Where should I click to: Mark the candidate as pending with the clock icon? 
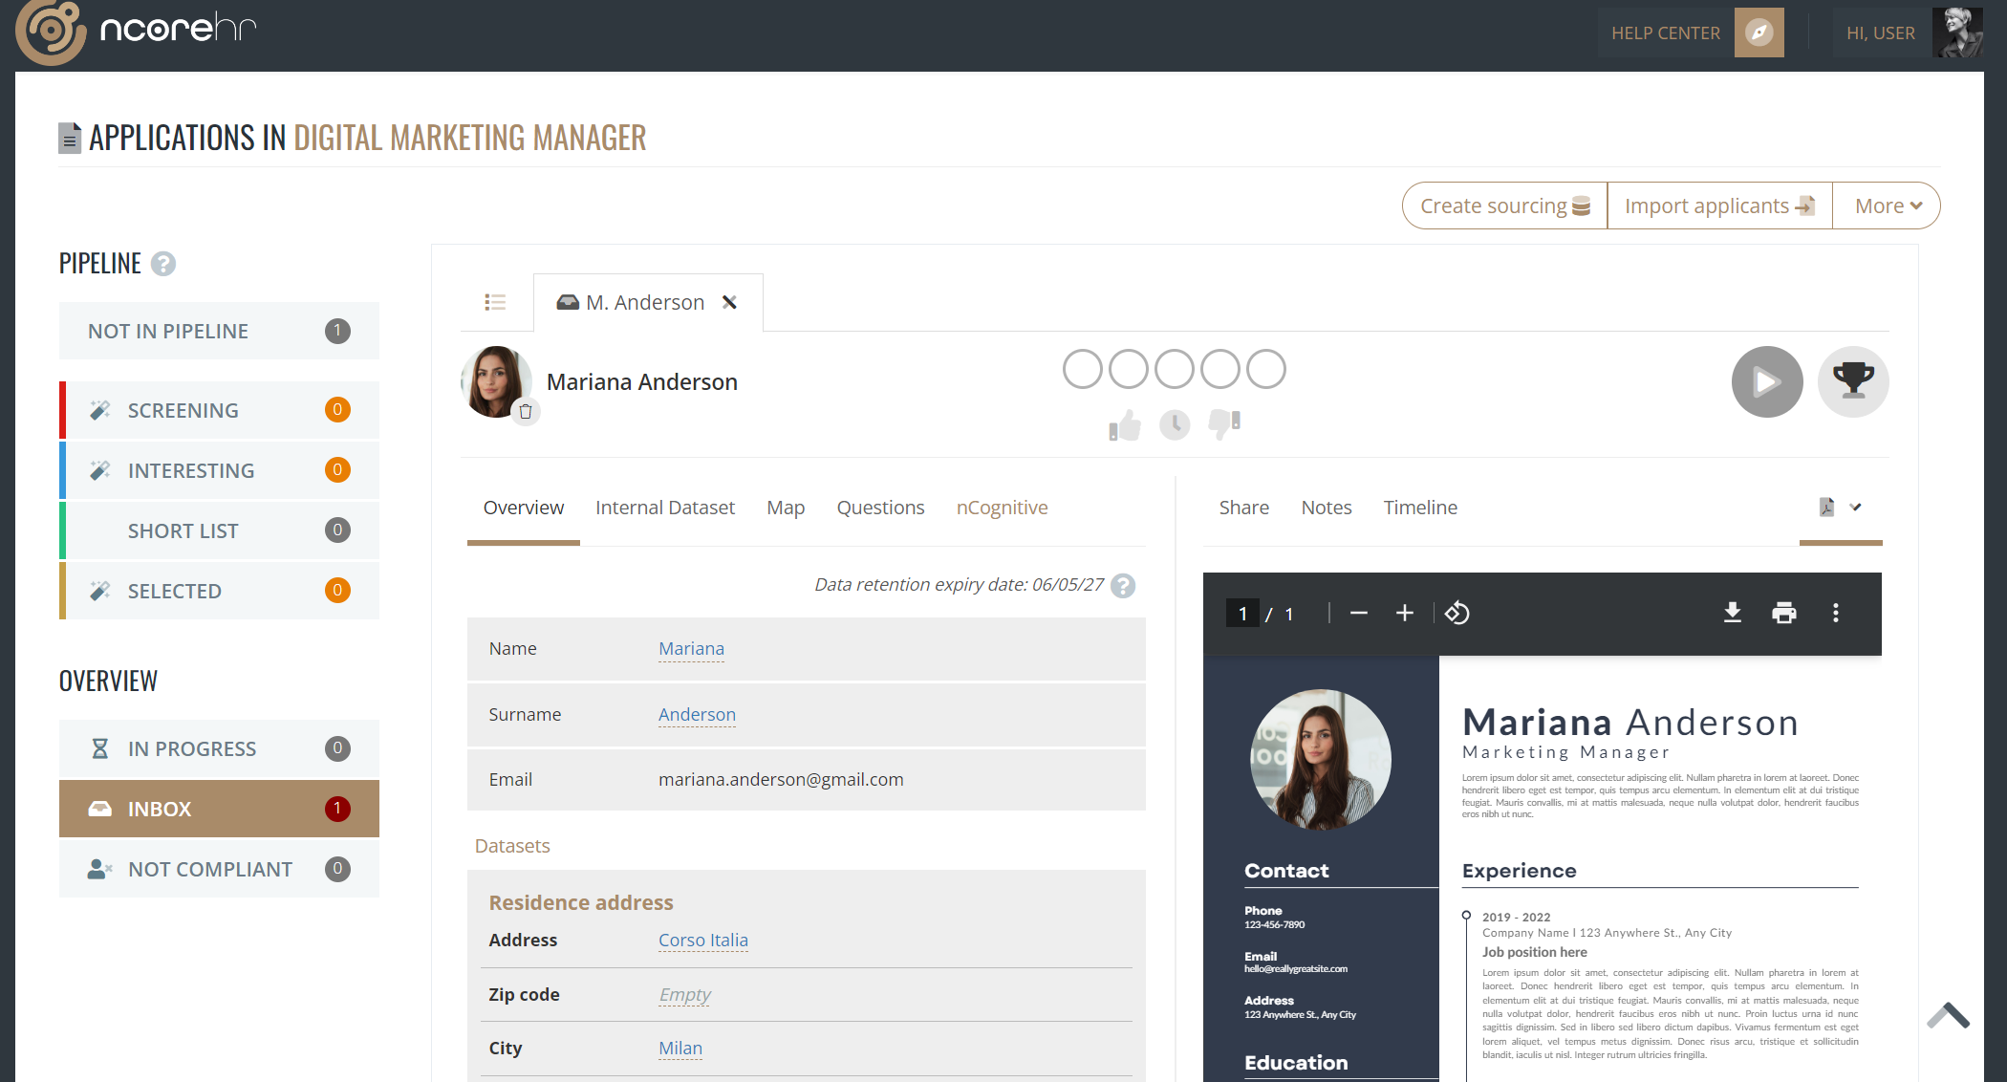click(x=1175, y=424)
